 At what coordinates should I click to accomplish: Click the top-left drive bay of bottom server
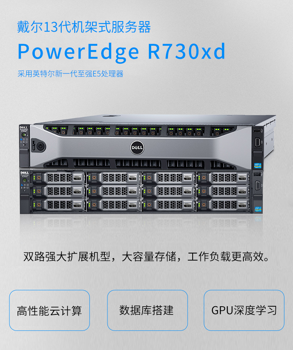(x=59, y=178)
